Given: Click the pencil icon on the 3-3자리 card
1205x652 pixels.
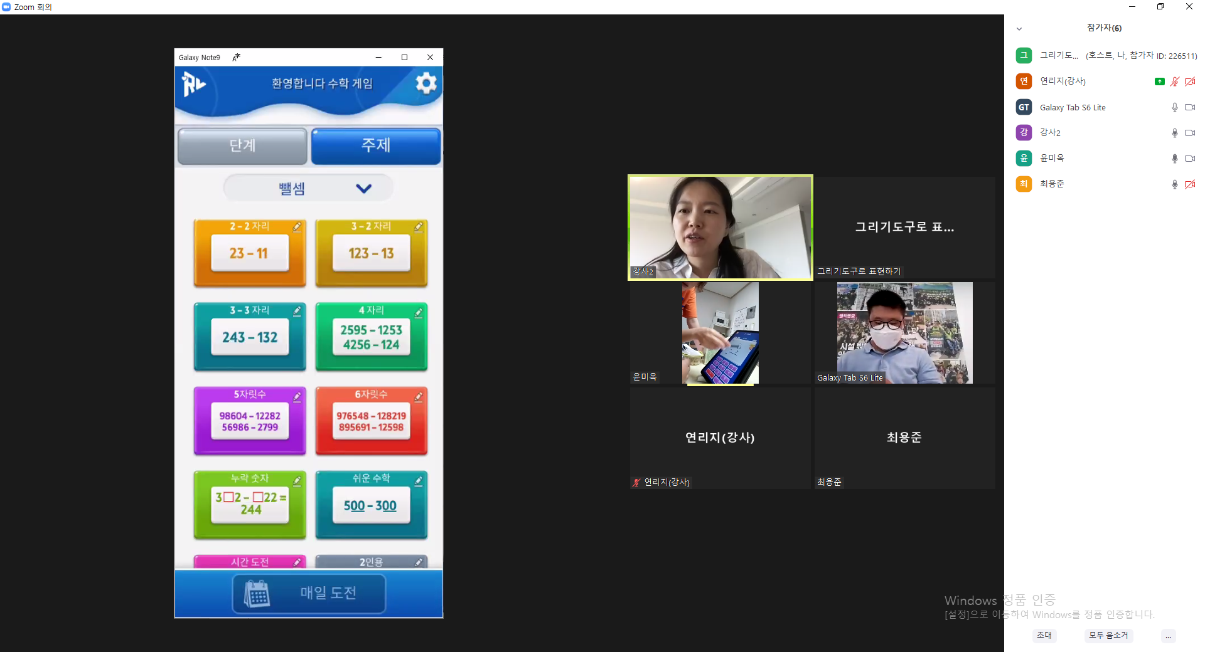Looking at the screenshot, I should click(297, 311).
